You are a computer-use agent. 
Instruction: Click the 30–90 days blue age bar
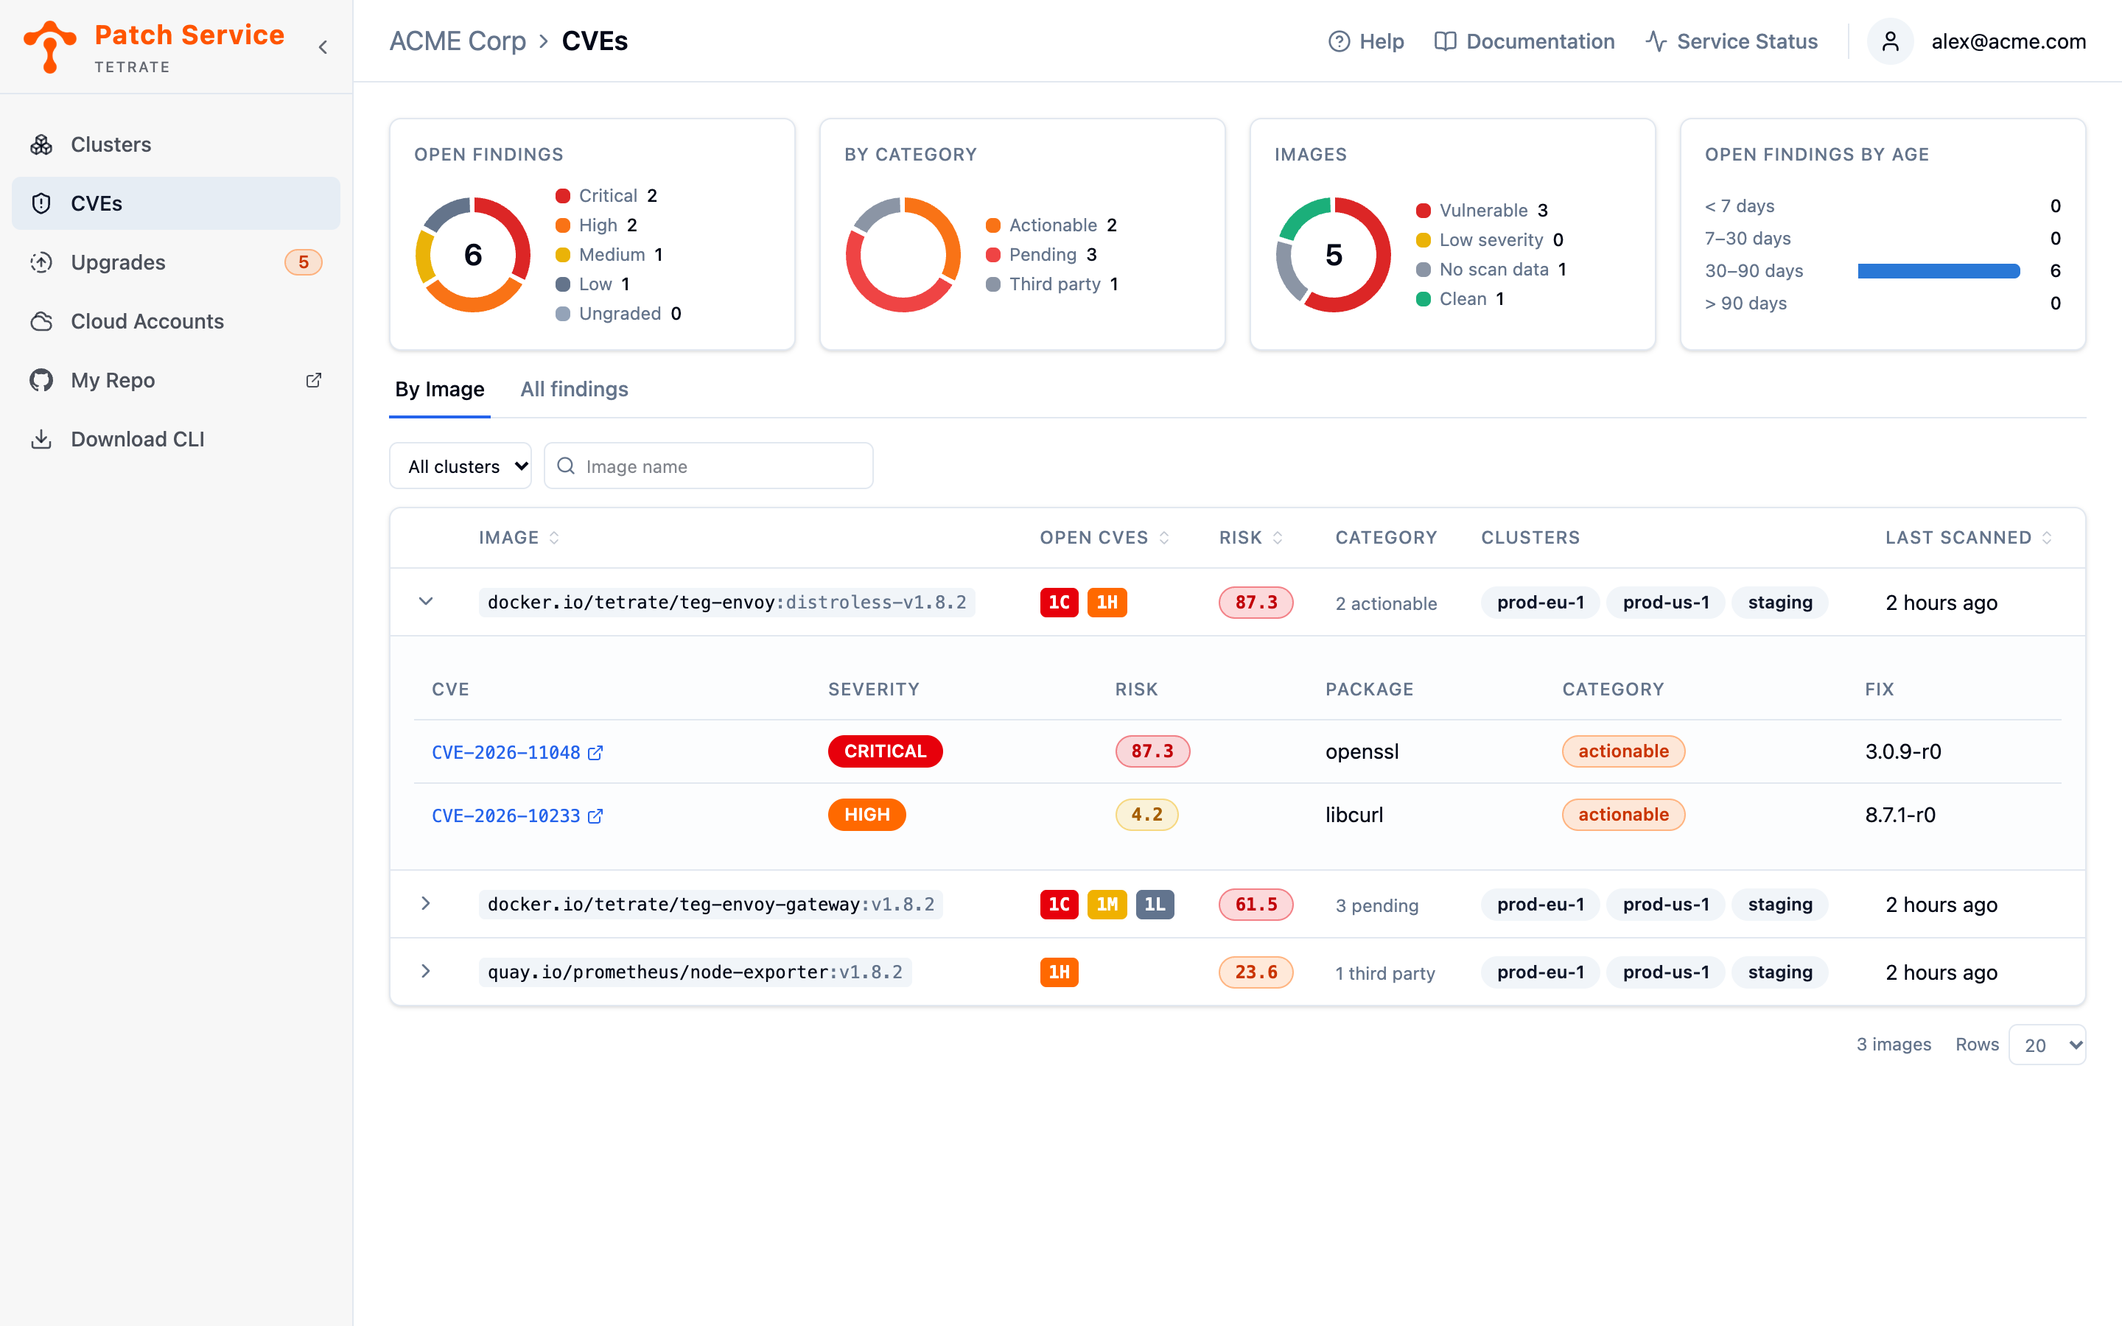pyautogui.click(x=1939, y=271)
